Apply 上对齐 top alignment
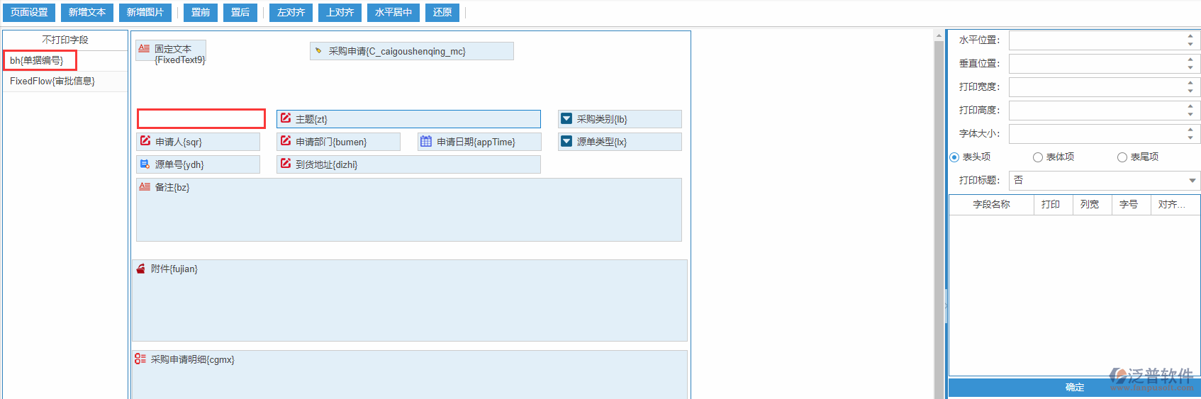 (x=340, y=13)
